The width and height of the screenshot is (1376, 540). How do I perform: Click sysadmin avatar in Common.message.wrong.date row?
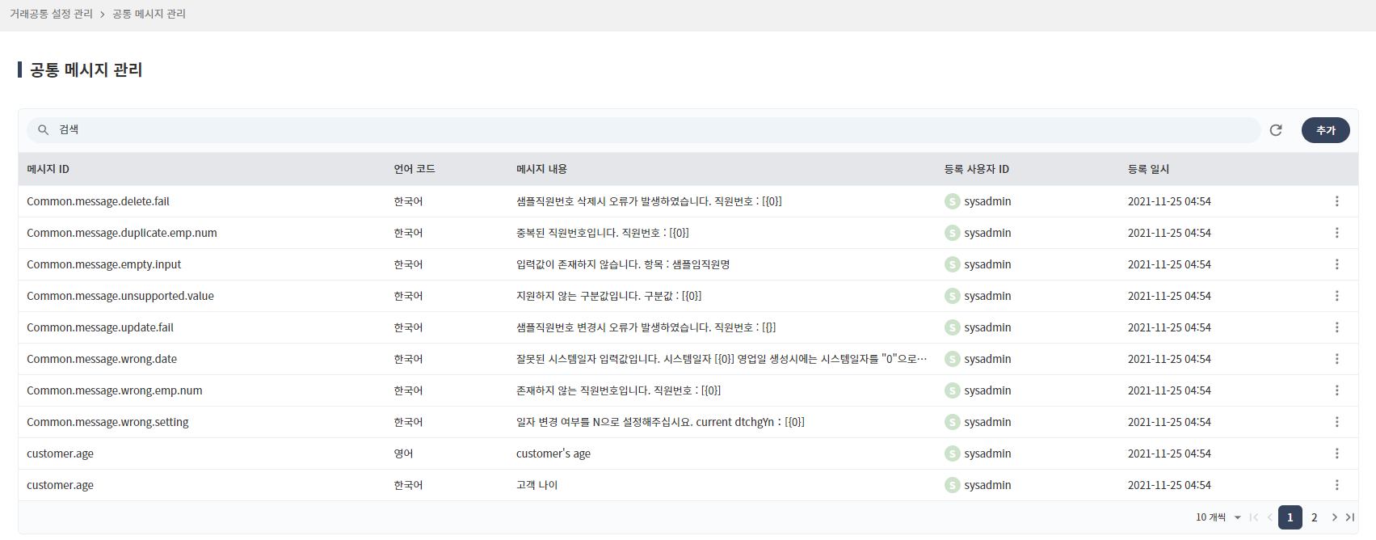coord(953,359)
